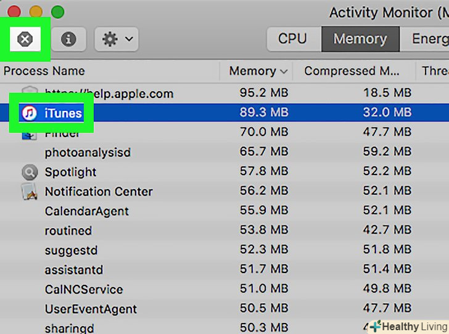Click the Inspect process info button
Screen dimensions: 449x334
(68, 39)
